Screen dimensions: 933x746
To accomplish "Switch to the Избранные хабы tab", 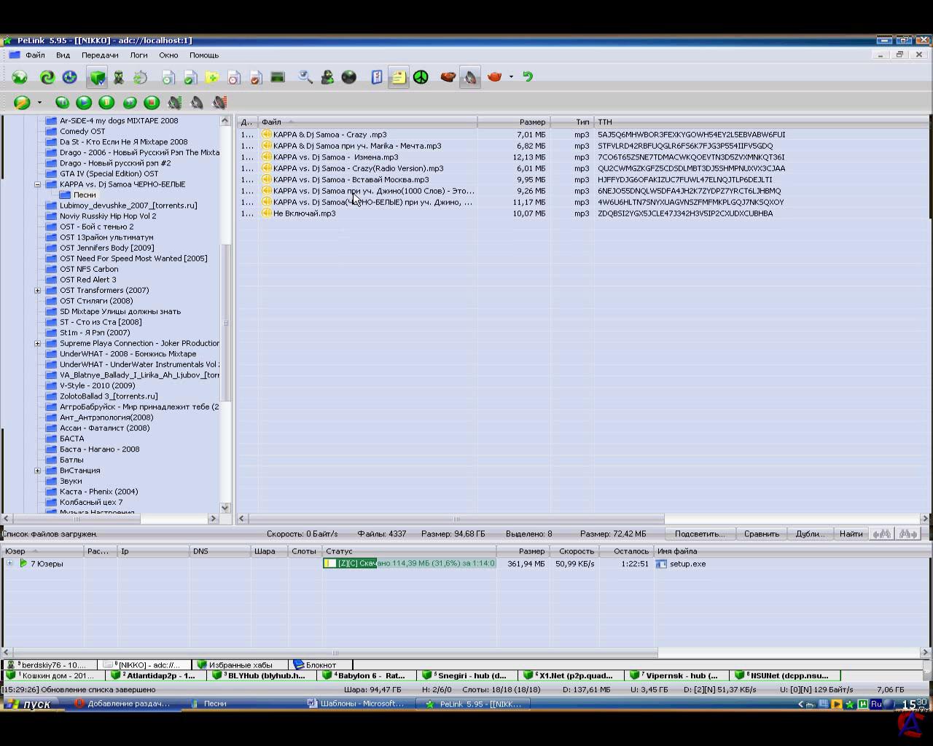I will (240, 664).
